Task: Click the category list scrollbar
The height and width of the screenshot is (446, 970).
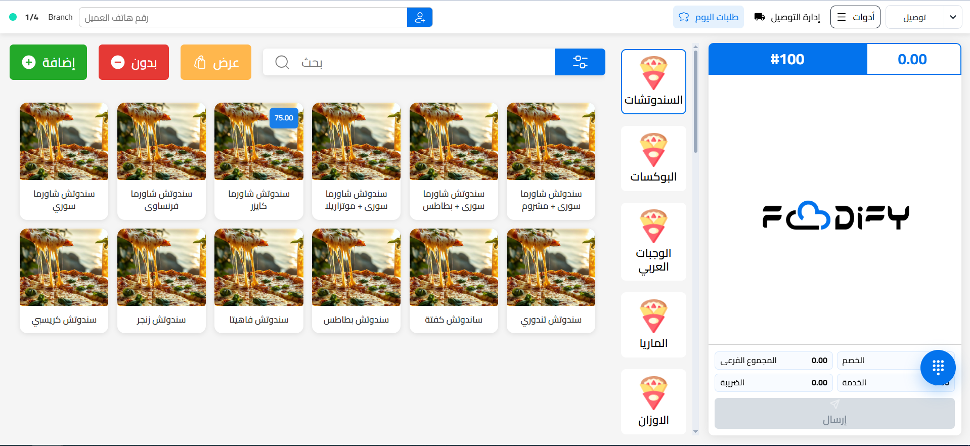Action: click(695, 101)
